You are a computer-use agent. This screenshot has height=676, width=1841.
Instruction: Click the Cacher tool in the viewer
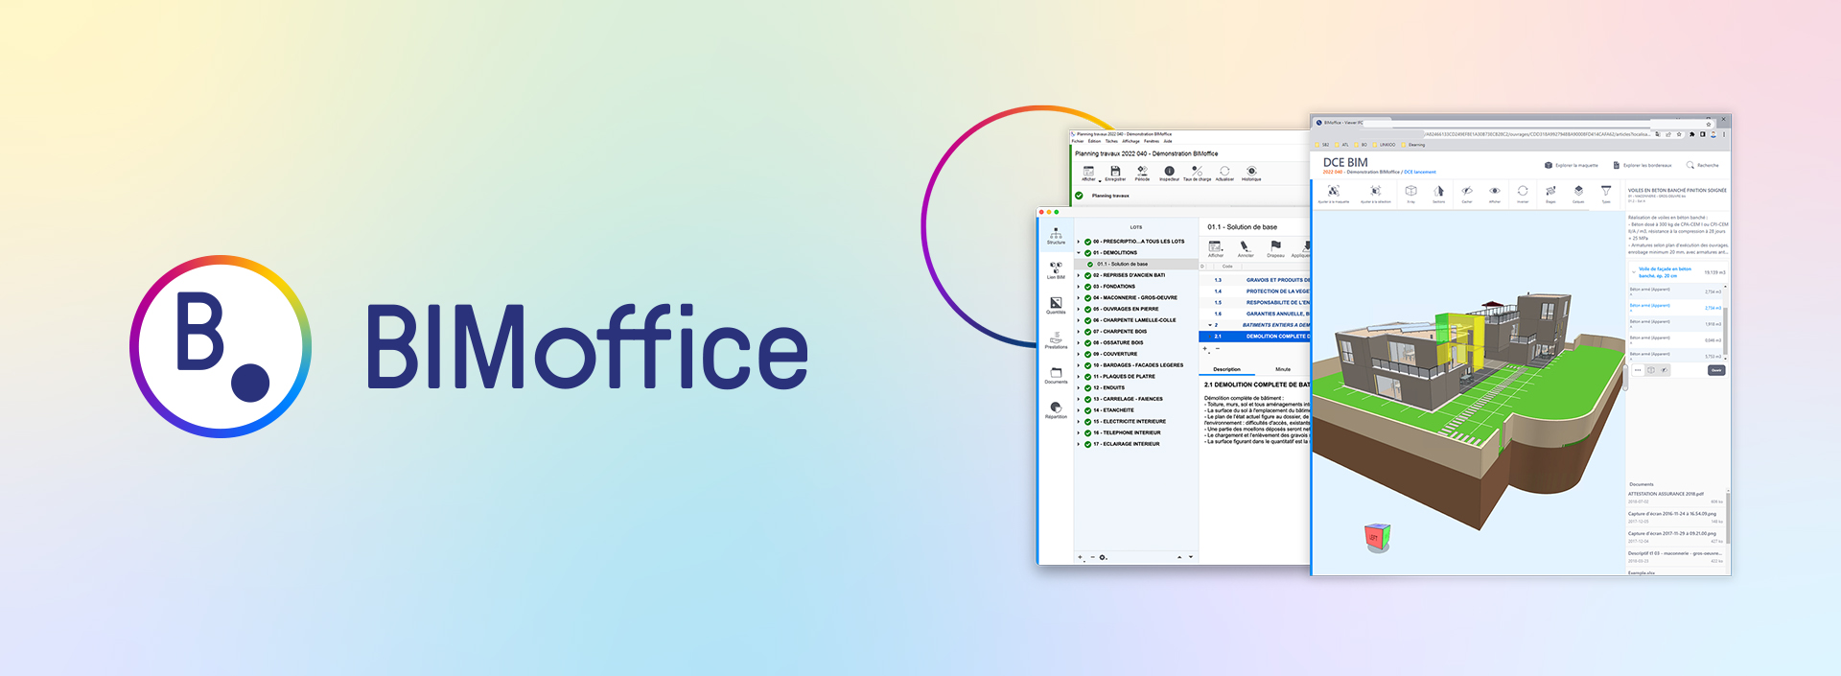tap(1466, 194)
